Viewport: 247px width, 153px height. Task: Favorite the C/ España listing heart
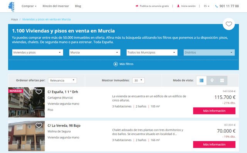click(x=39, y=91)
